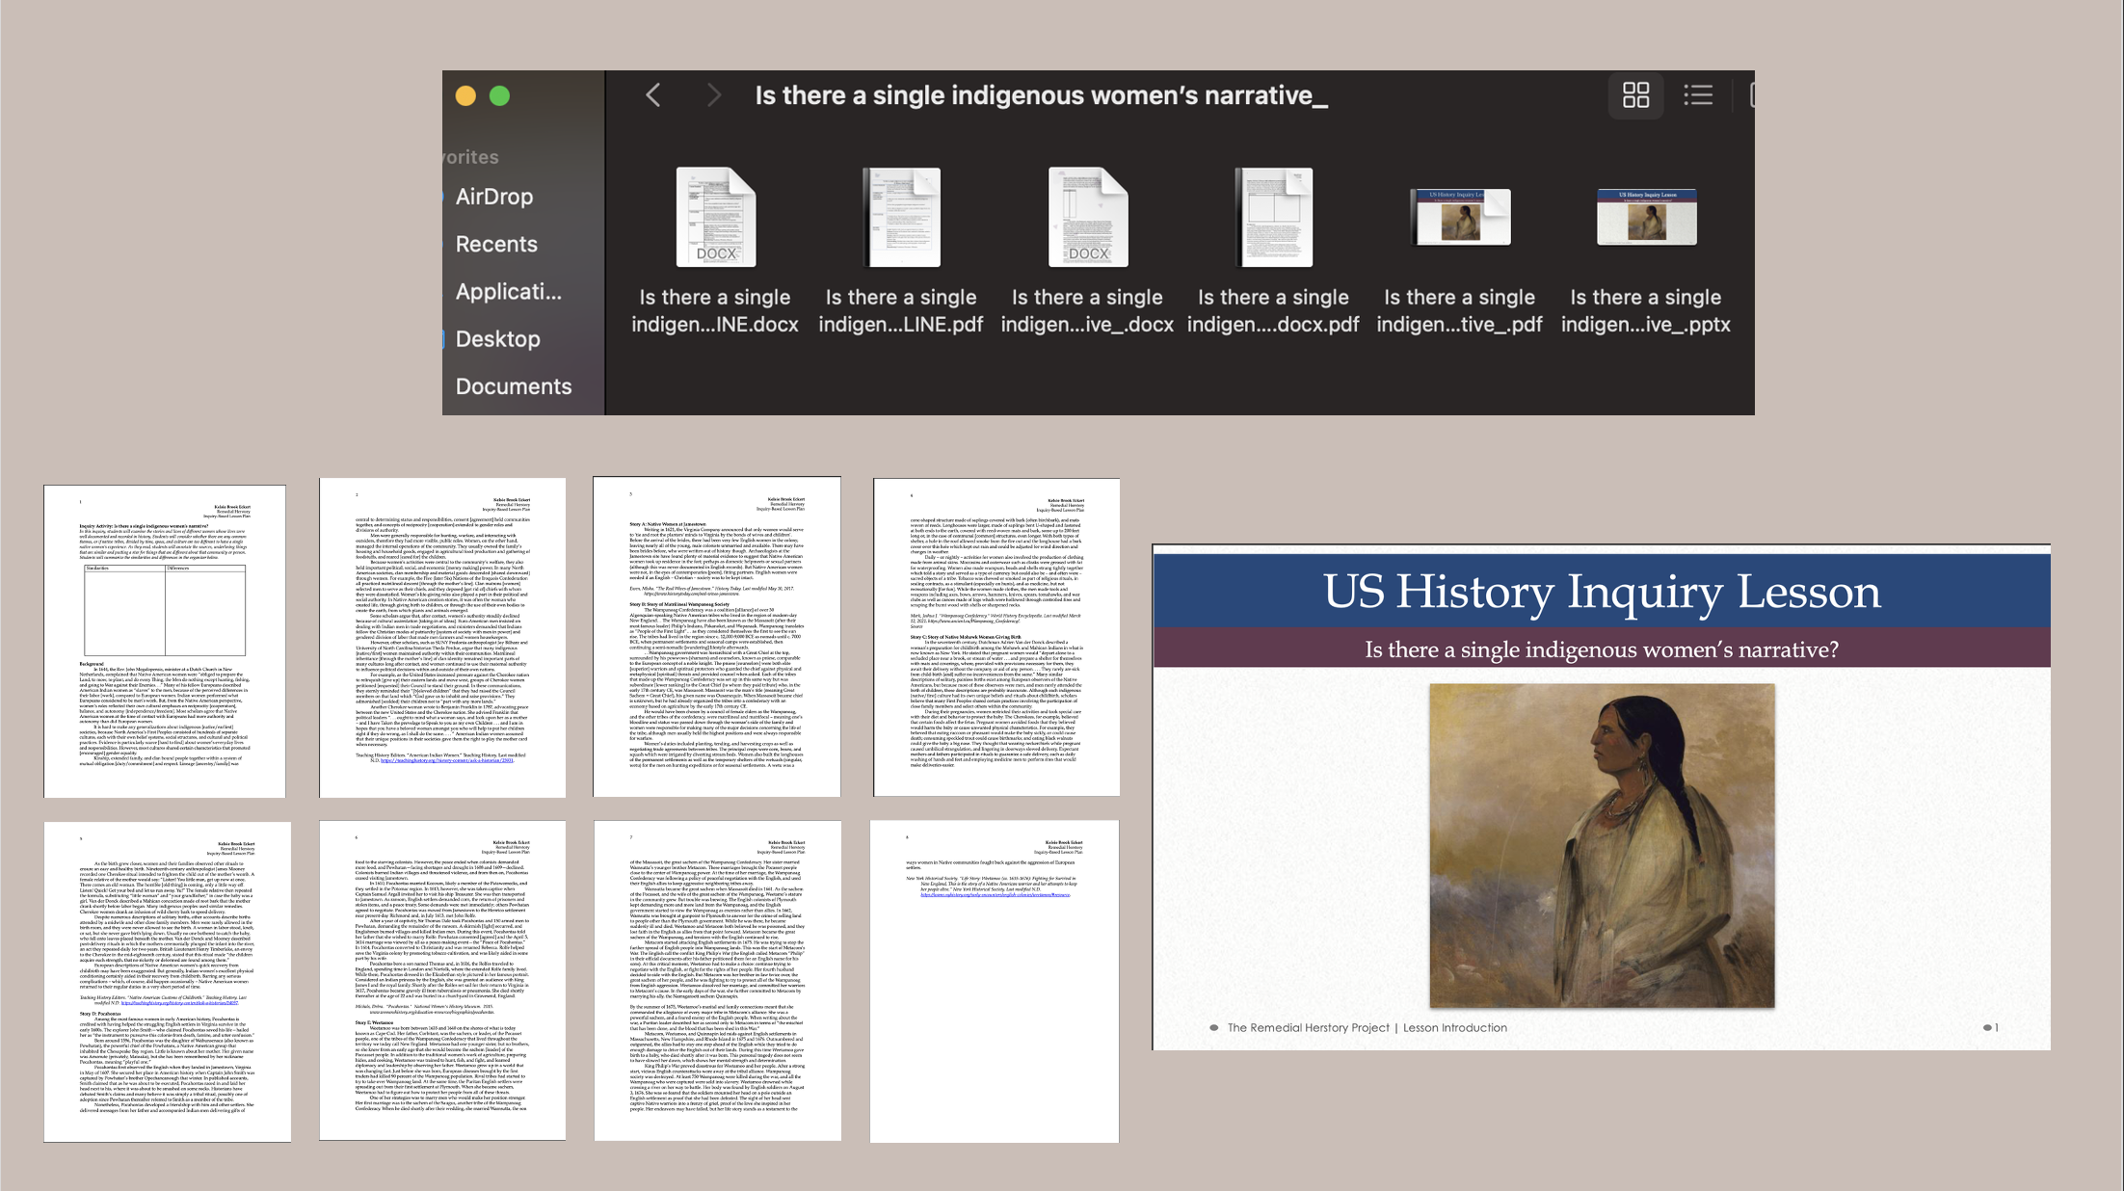Viewport: 2124px width, 1191px height.
Task: Click the page 4 document thumbnail
Action: [x=996, y=637]
